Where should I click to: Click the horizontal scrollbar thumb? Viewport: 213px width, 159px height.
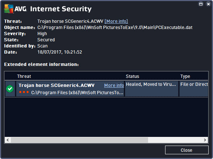click(79, 140)
